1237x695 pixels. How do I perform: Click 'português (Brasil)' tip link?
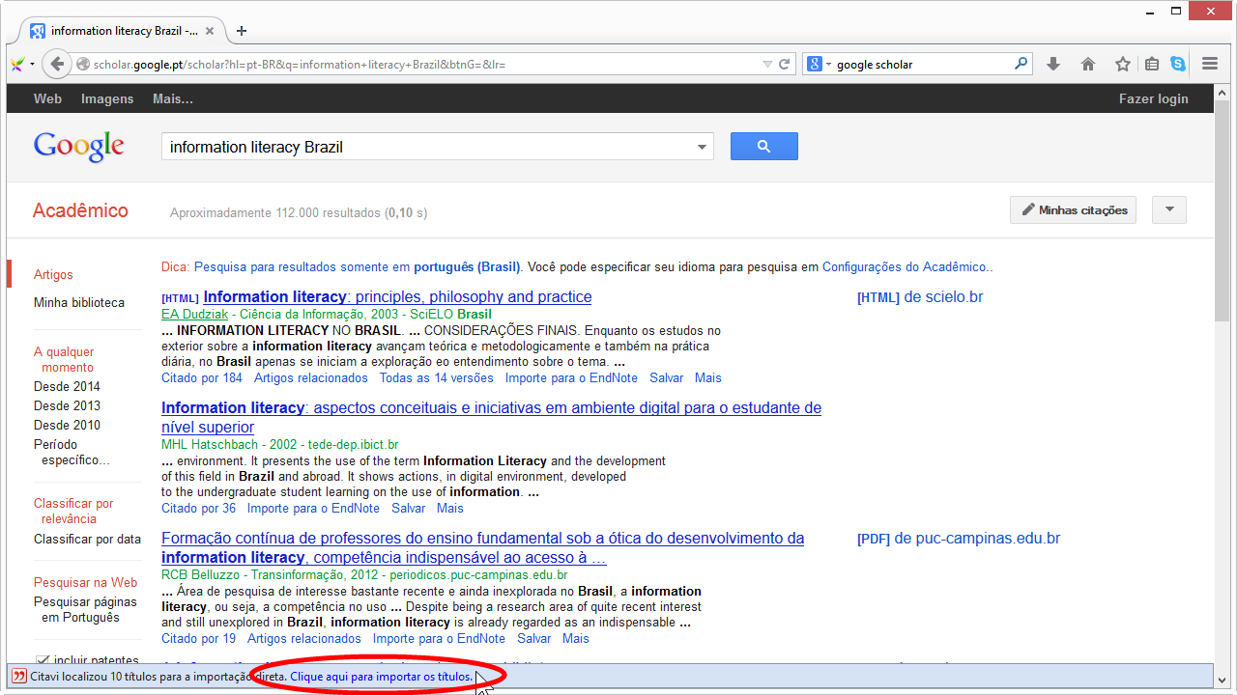click(x=467, y=267)
